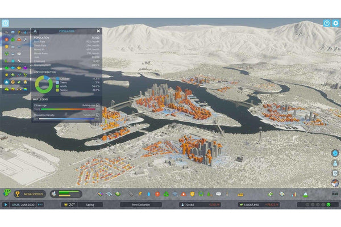Select the blue commercial zone info view
The image size is (341, 227).
tap(13, 68)
